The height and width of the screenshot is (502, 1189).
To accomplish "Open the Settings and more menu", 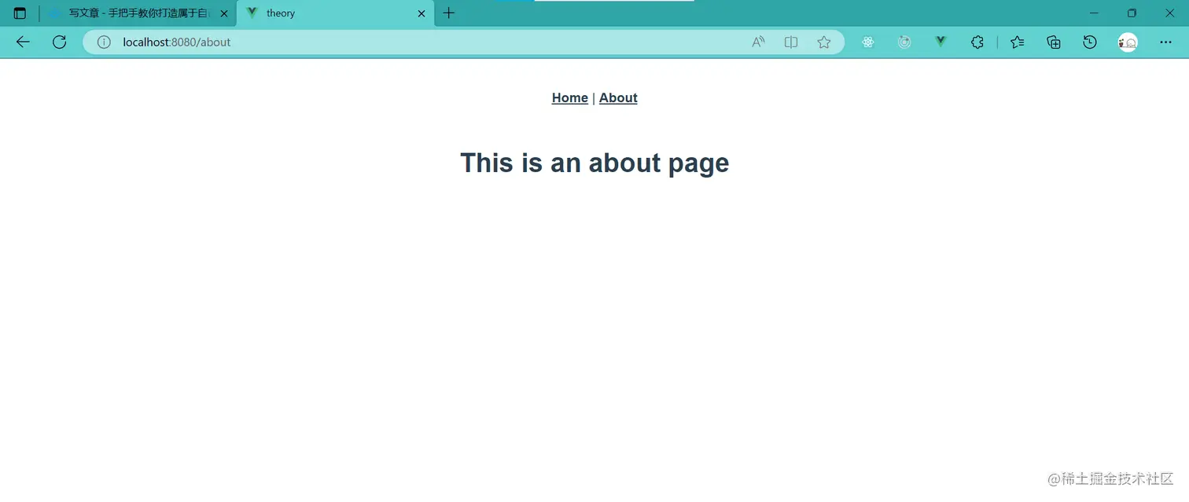I will (1166, 42).
